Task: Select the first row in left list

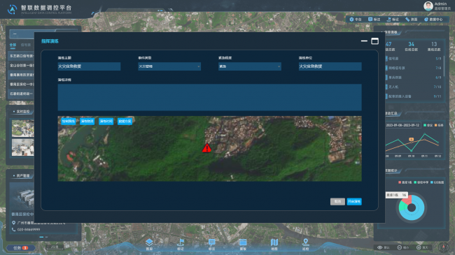Action: [x=22, y=56]
